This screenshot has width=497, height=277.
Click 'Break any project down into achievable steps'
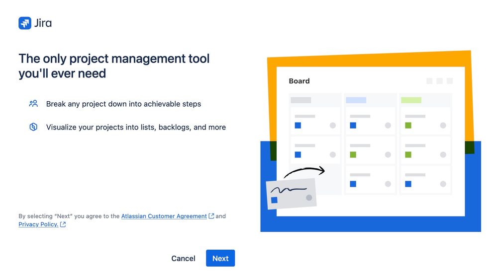[123, 104]
